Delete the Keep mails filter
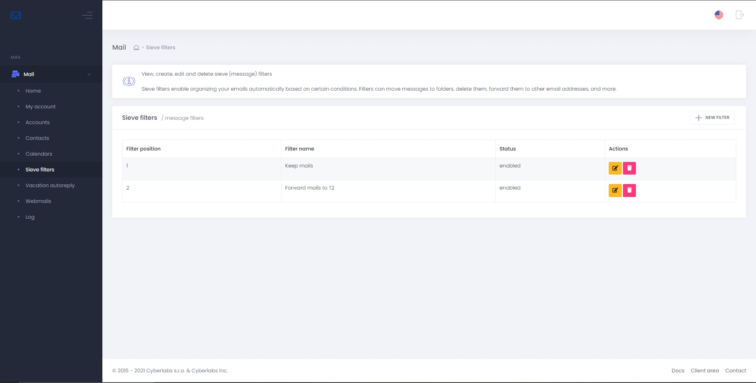The height and width of the screenshot is (383, 756). (629, 168)
